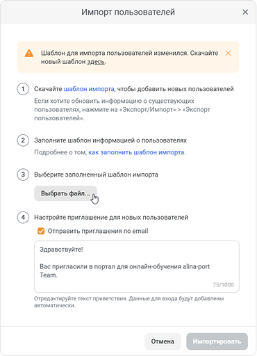Screen dimensions: 257x356
Task: Open the здесь link in the warning
Action: point(96,62)
